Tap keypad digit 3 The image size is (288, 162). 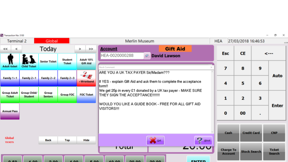tap(260, 98)
